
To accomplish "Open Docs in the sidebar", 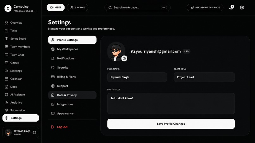I will [x=21, y=87].
